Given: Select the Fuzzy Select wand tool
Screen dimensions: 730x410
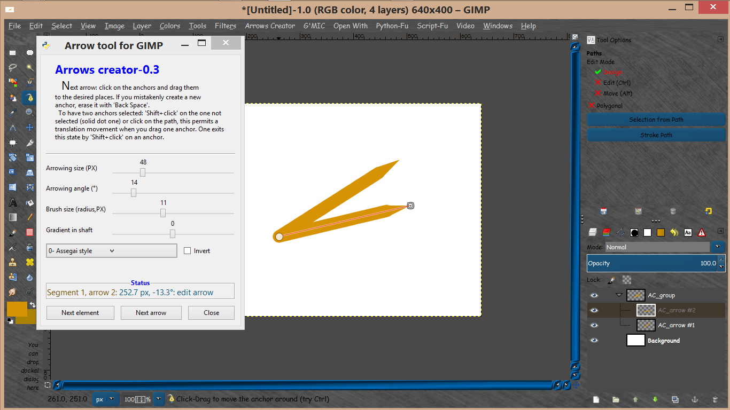Looking at the screenshot, I should 30,67.
